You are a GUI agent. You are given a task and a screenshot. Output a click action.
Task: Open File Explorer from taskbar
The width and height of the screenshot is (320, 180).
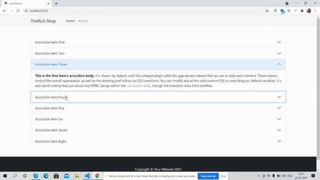(x=76, y=175)
